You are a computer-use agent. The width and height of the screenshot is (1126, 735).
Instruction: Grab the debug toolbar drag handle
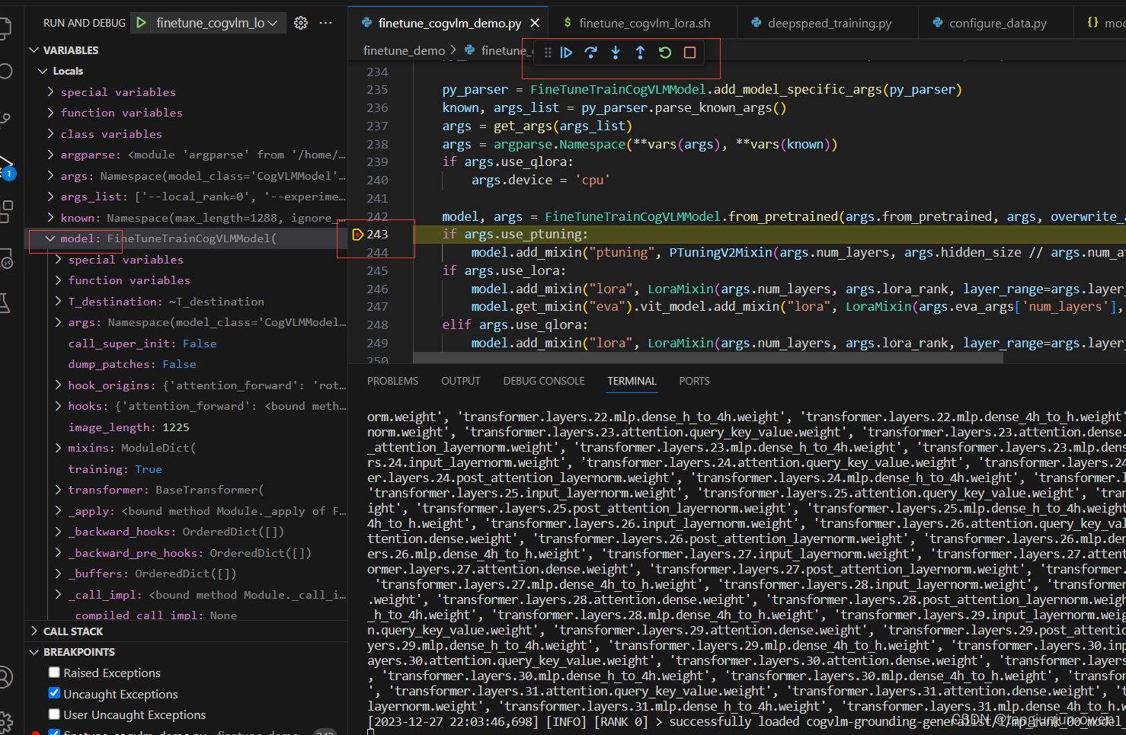click(x=548, y=53)
